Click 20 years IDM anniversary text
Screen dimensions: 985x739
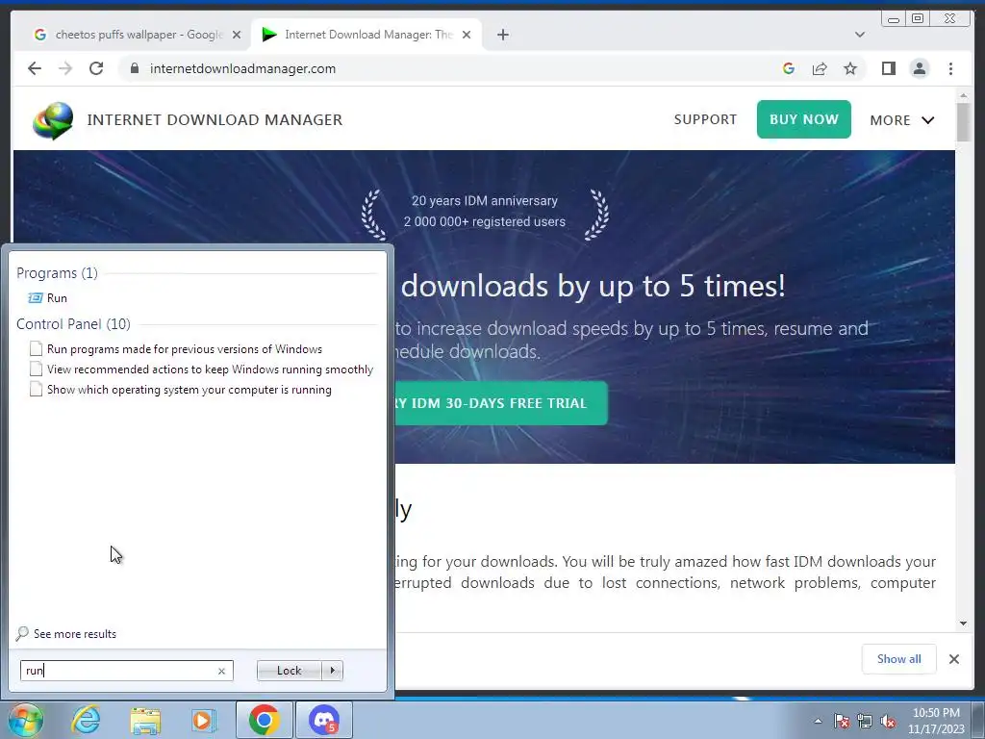[485, 200]
